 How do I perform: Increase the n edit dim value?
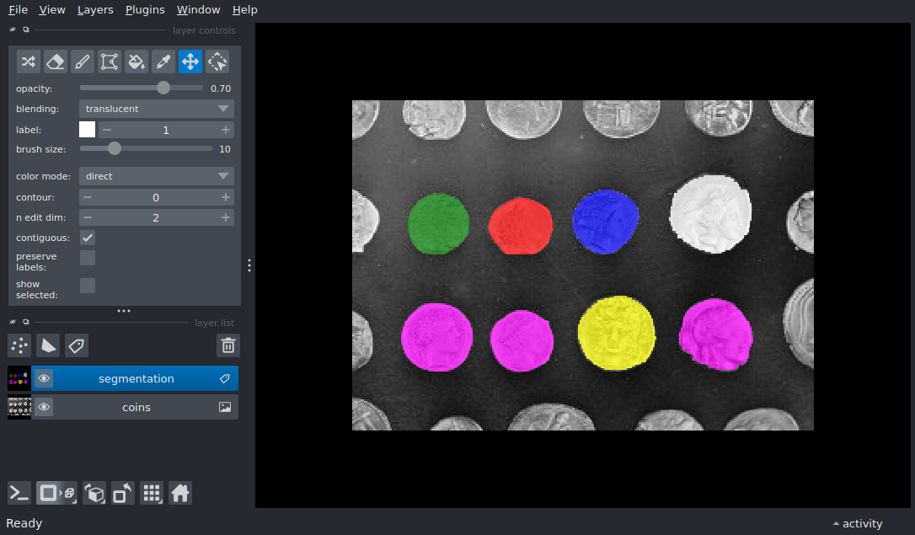pyautogui.click(x=225, y=217)
